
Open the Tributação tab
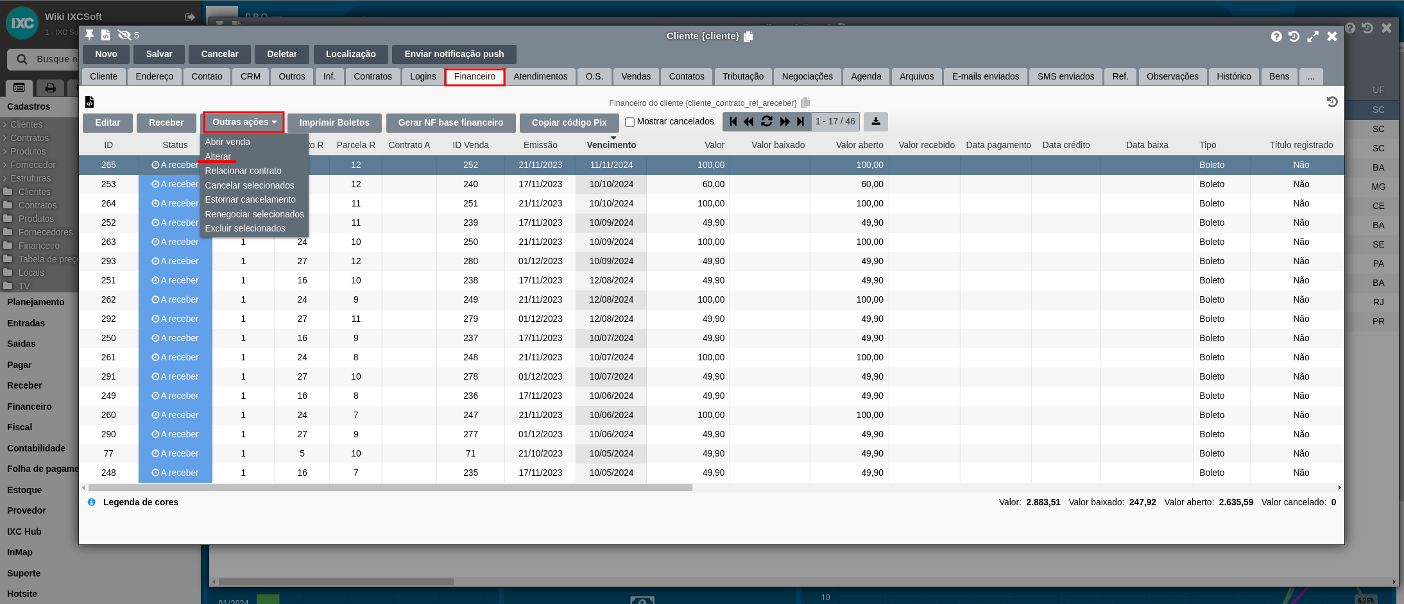[x=742, y=76]
